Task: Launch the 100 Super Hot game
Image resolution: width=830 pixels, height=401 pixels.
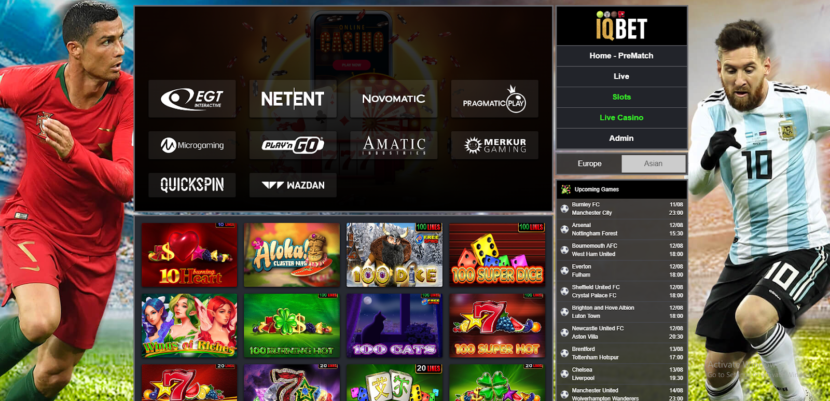Action: (x=497, y=325)
